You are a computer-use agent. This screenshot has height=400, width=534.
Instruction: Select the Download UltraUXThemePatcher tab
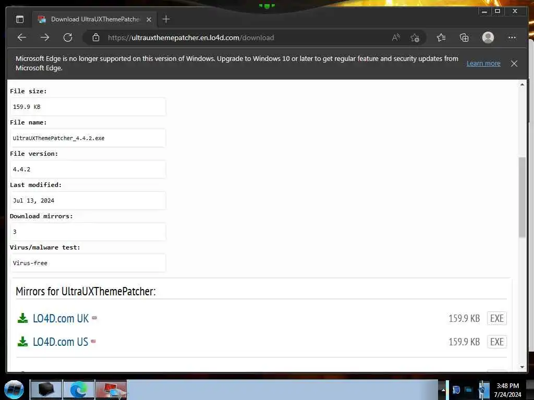point(95,19)
